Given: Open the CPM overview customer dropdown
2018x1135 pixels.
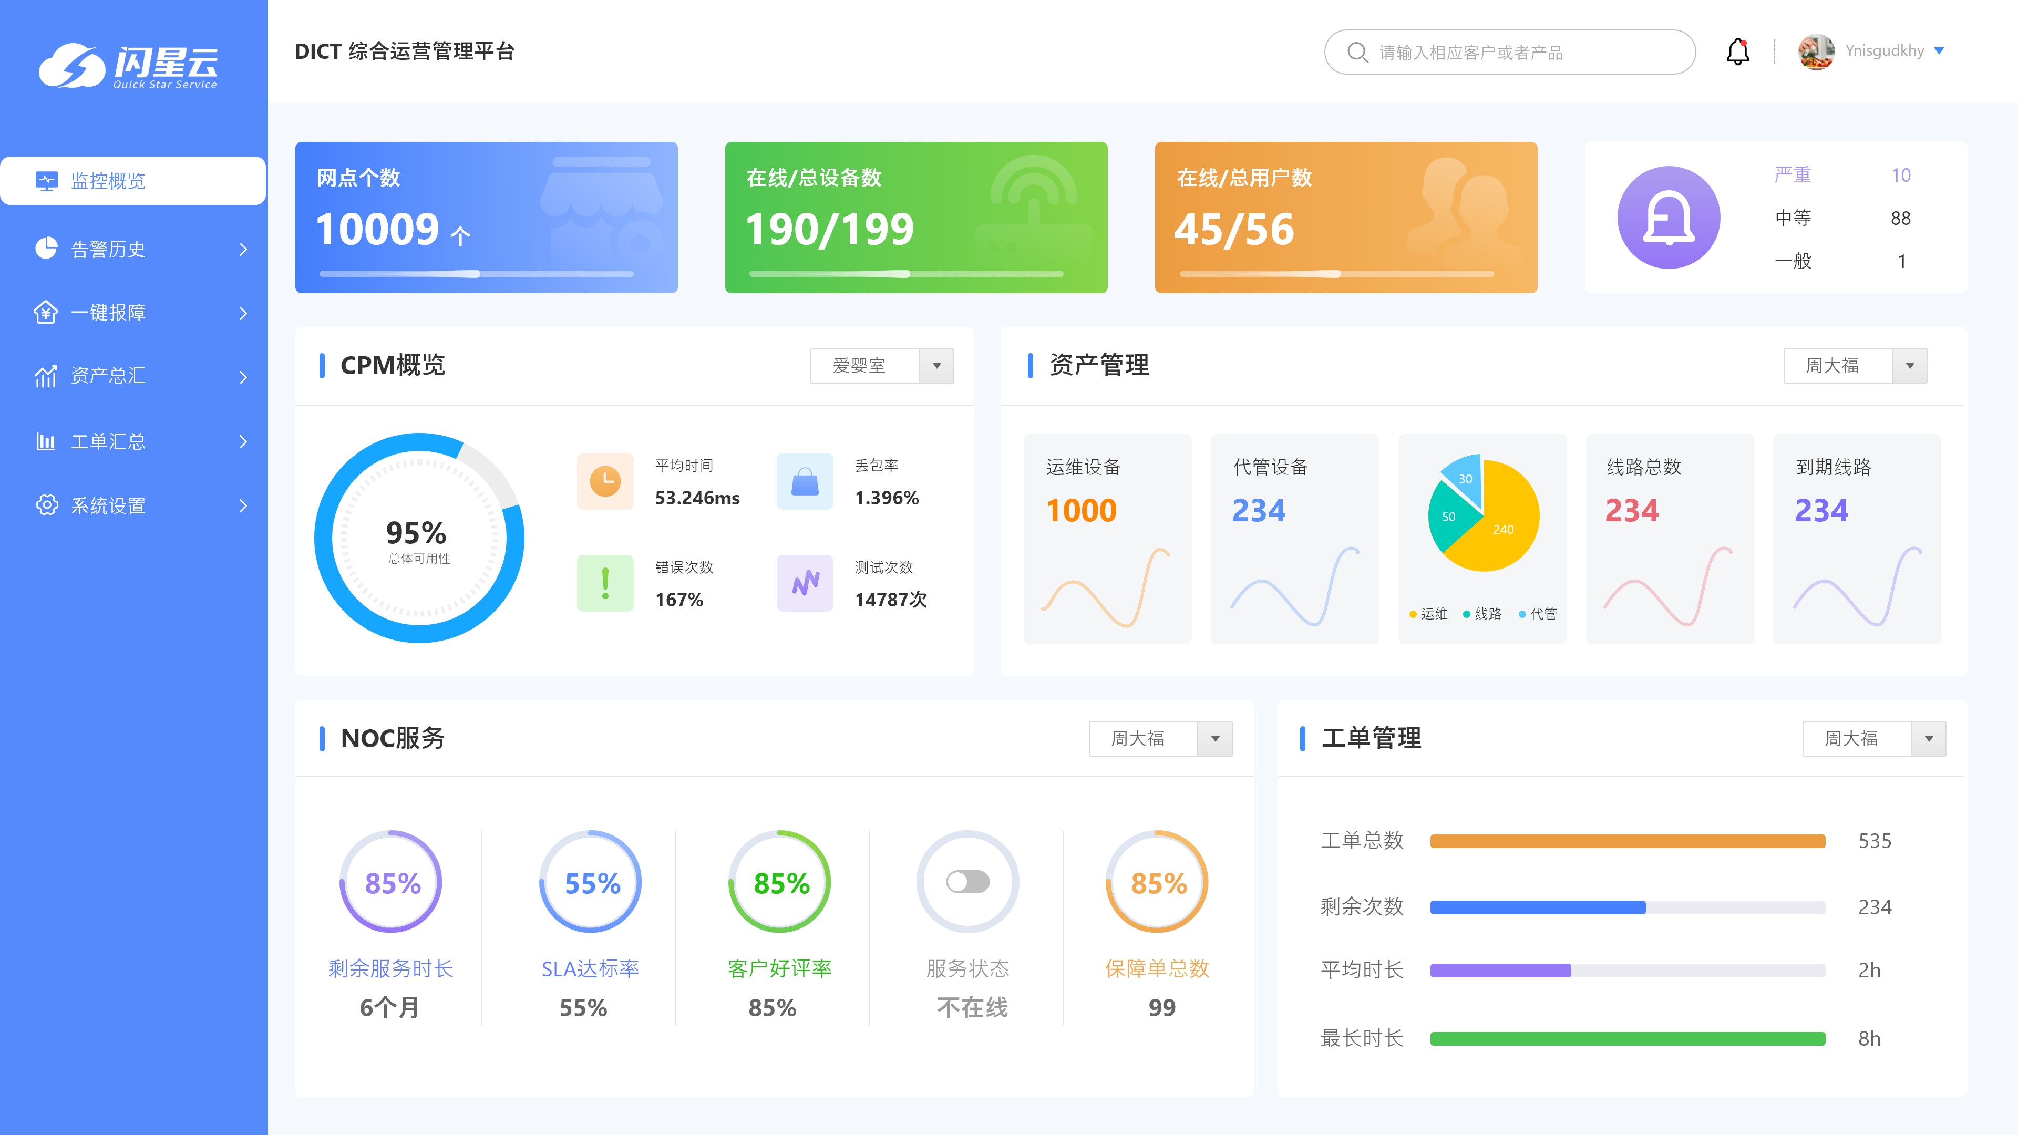Looking at the screenshot, I should pos(936,366).
